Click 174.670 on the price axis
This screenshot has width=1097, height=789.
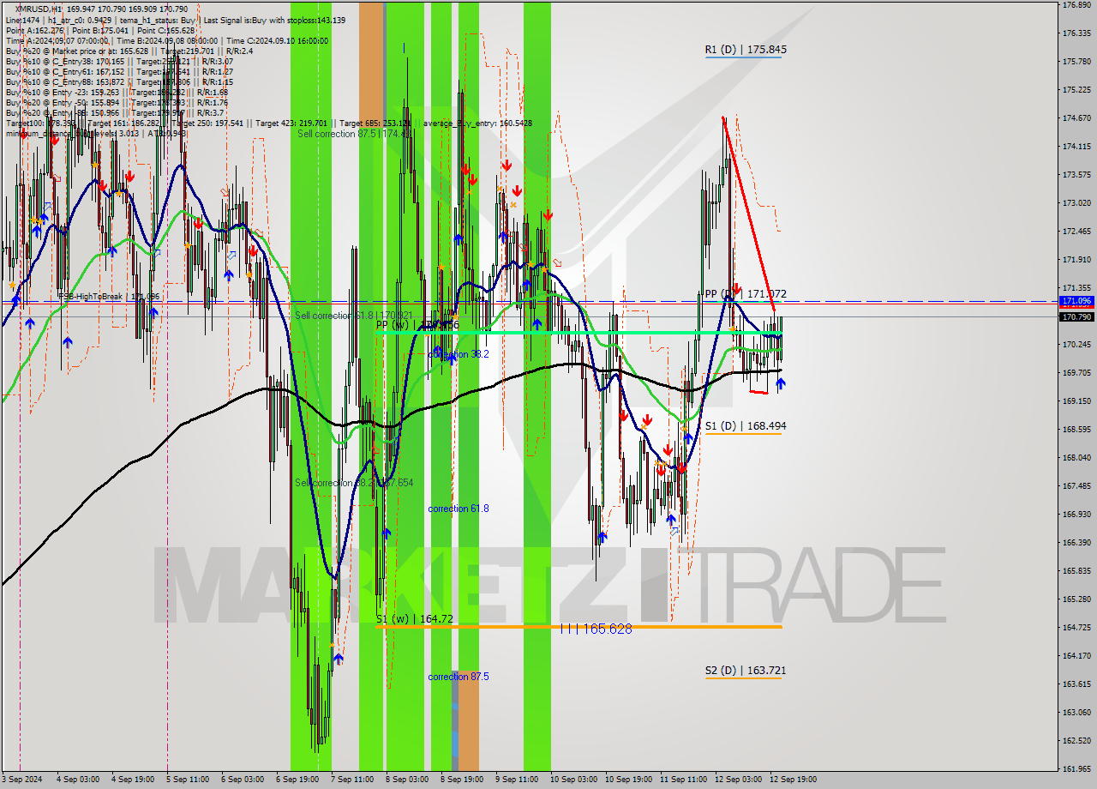[1076, 118]
